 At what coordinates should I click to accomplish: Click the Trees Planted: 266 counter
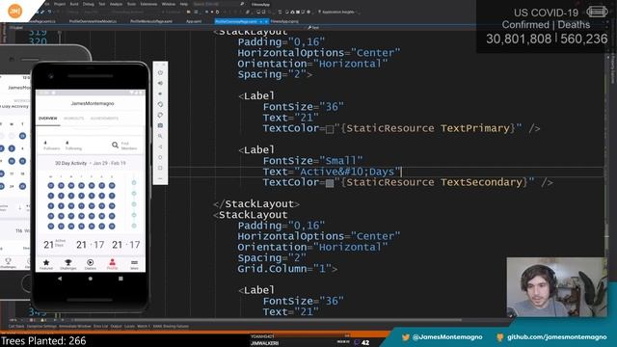tap(43, 340)
